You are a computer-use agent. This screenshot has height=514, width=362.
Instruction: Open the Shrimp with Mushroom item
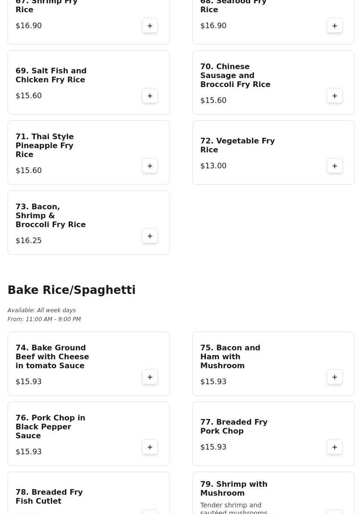(234, 489)
